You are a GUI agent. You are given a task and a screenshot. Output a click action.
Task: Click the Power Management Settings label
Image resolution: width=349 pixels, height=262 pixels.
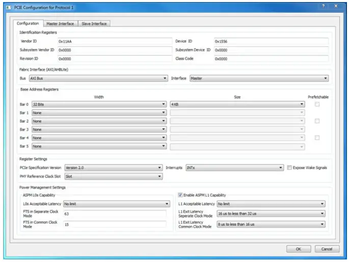tap(42, 188)
